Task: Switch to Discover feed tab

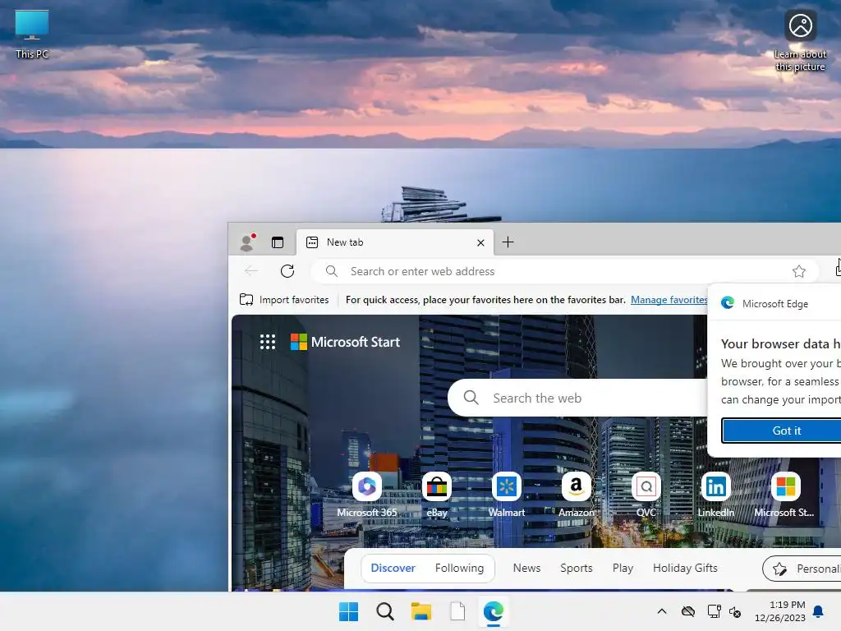Action: 393,568
